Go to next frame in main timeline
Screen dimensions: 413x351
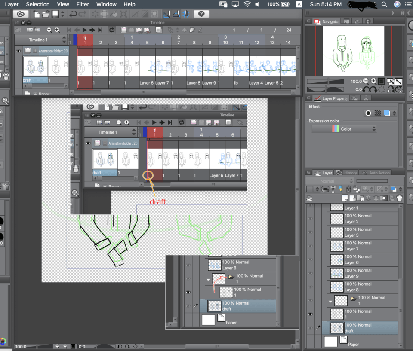[92, 30]
